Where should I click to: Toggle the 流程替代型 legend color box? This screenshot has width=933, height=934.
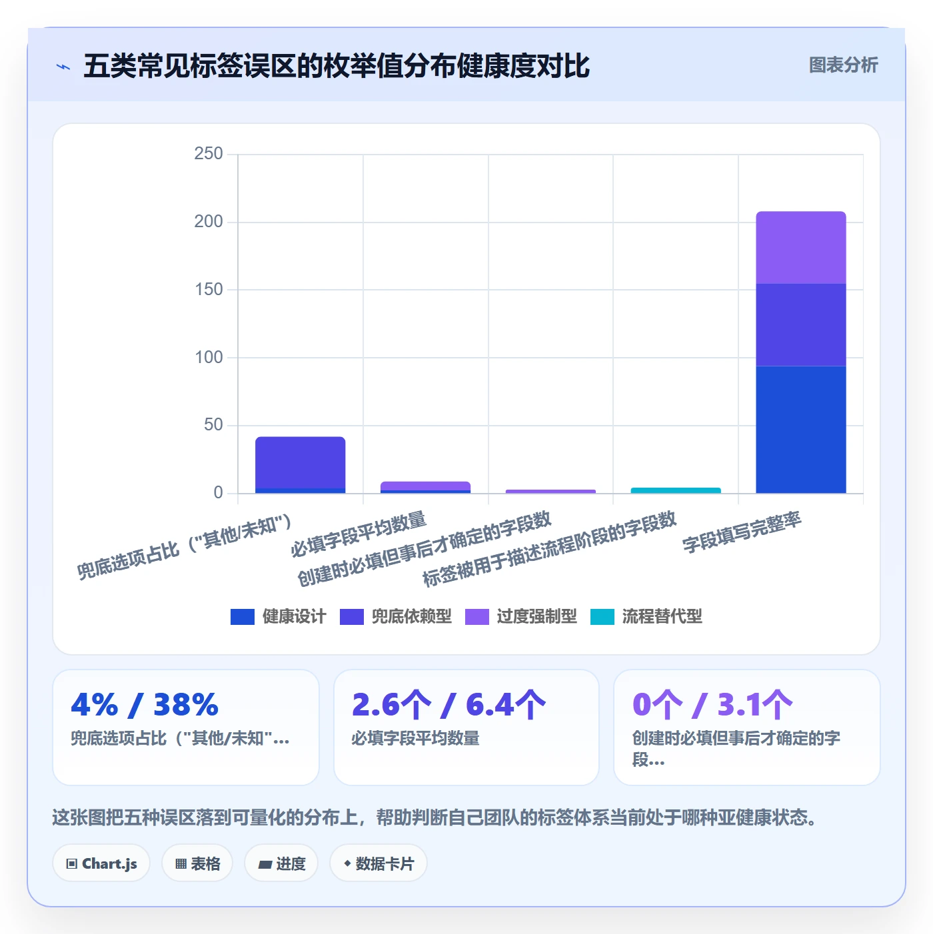pos(602,617)
